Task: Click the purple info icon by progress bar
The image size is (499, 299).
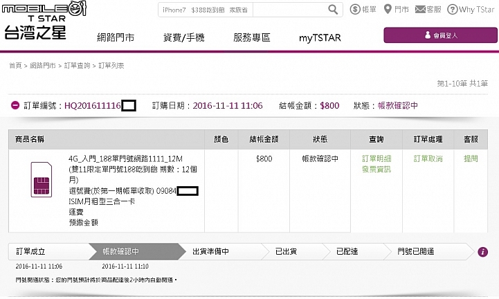Action: tap(483, 252)
